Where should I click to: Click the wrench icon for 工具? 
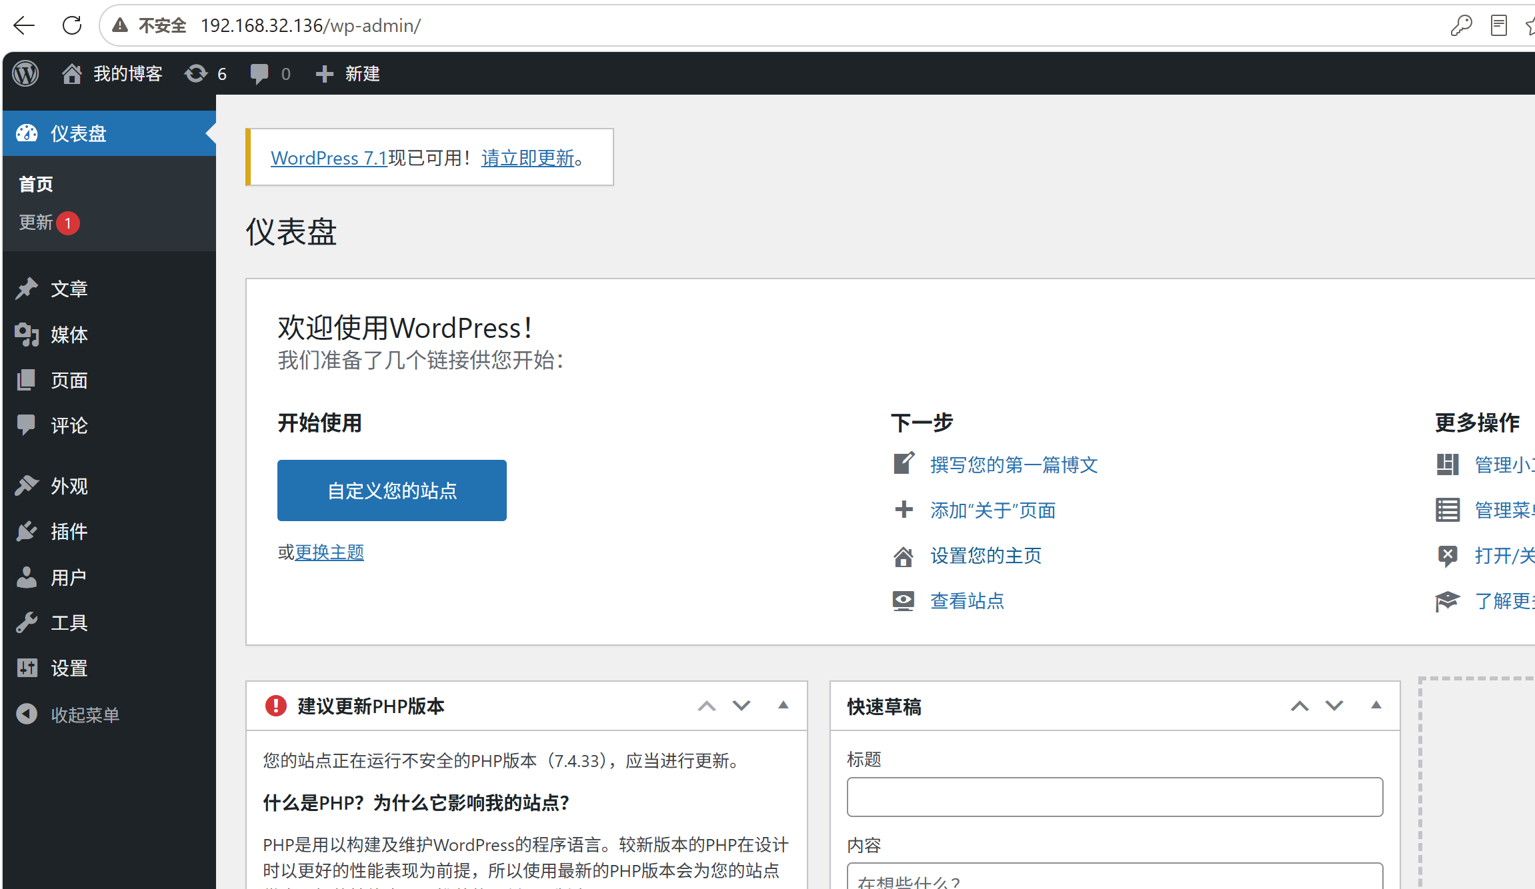coord(27,622)
